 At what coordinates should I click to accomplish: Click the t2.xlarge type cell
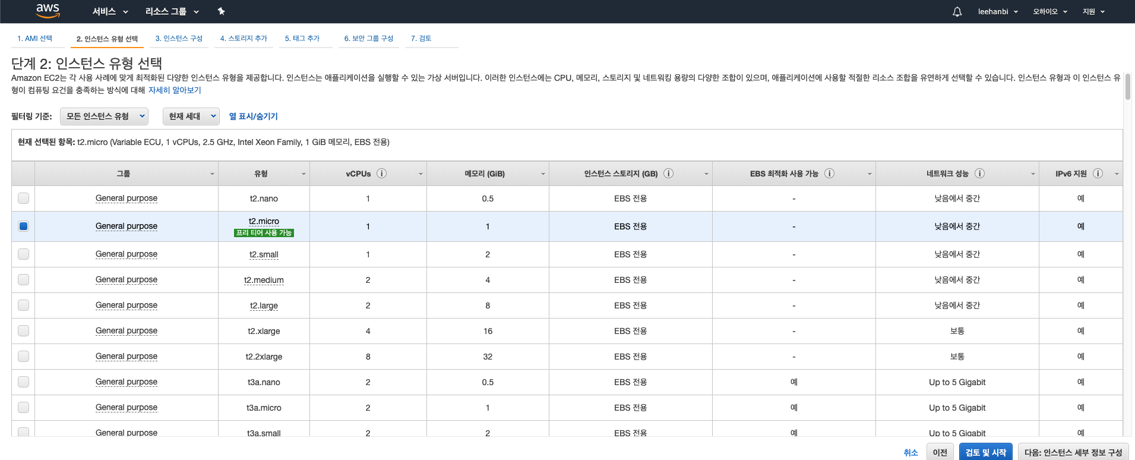coord(264,331)
